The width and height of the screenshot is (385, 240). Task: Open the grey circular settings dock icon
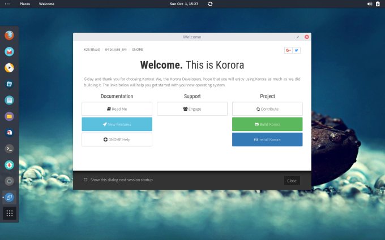tap(9, 181)
